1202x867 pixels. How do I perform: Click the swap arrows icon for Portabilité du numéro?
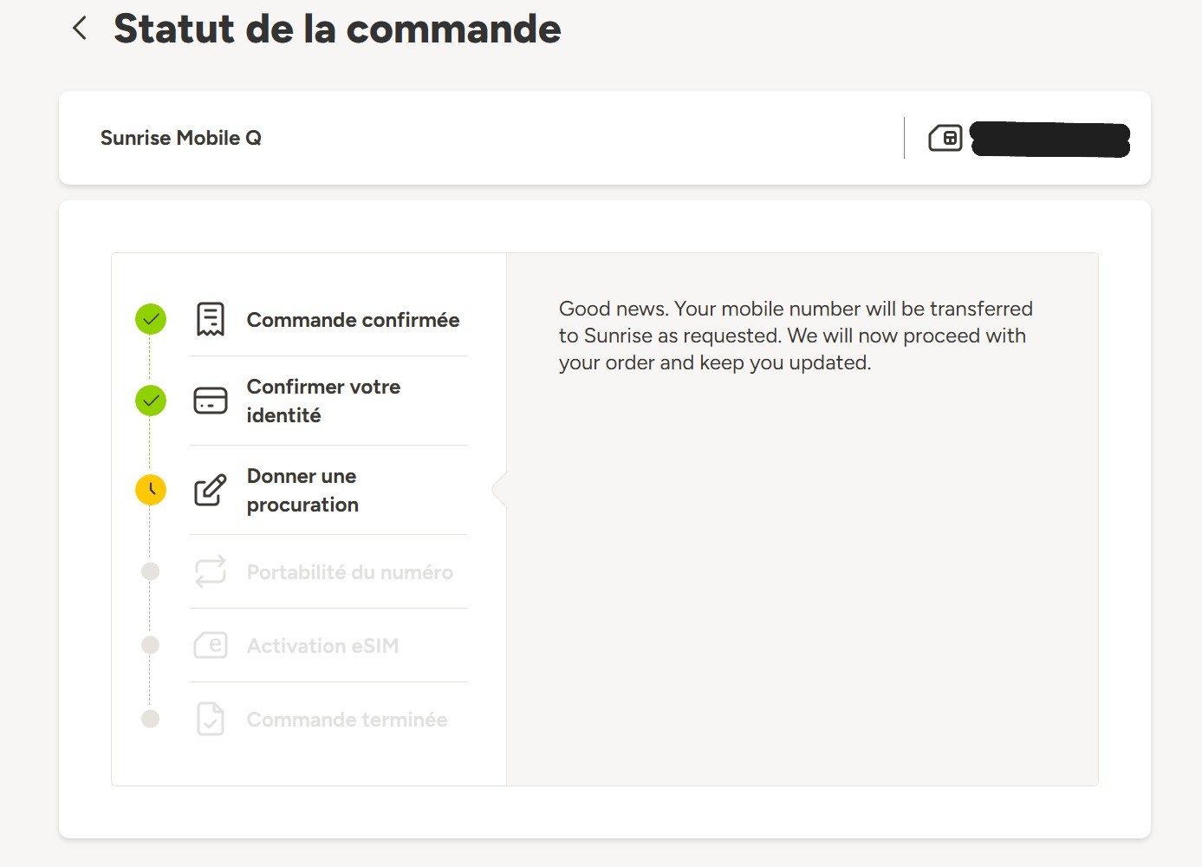[x=211, y=571]
